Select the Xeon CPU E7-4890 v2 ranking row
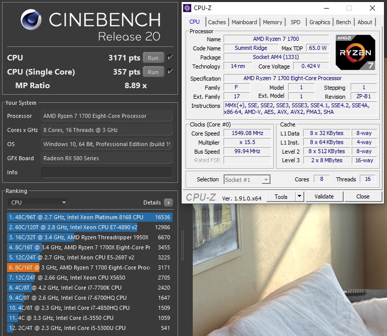The width and height of the screenshot is (387, 336). [x=90, y=227]
